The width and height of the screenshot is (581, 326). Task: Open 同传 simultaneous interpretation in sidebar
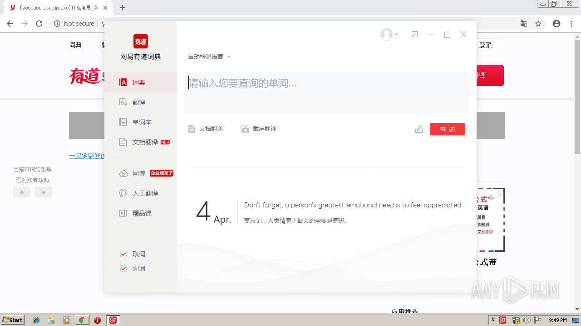coord(141,173)
